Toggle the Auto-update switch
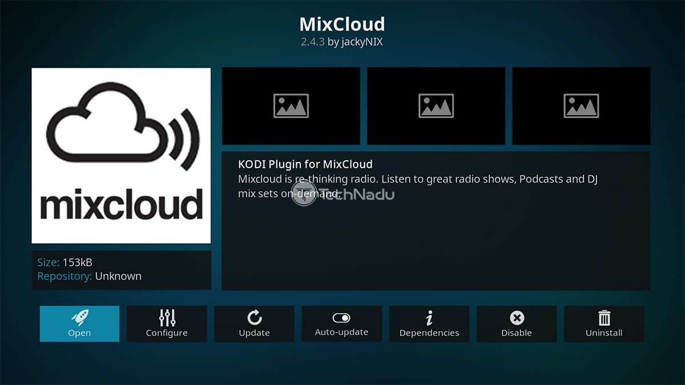Viewport: 685px width, 385px height. pos(341,324)
